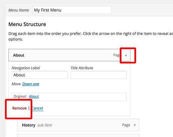Click the Title Attribute caption text

point(82,68)
